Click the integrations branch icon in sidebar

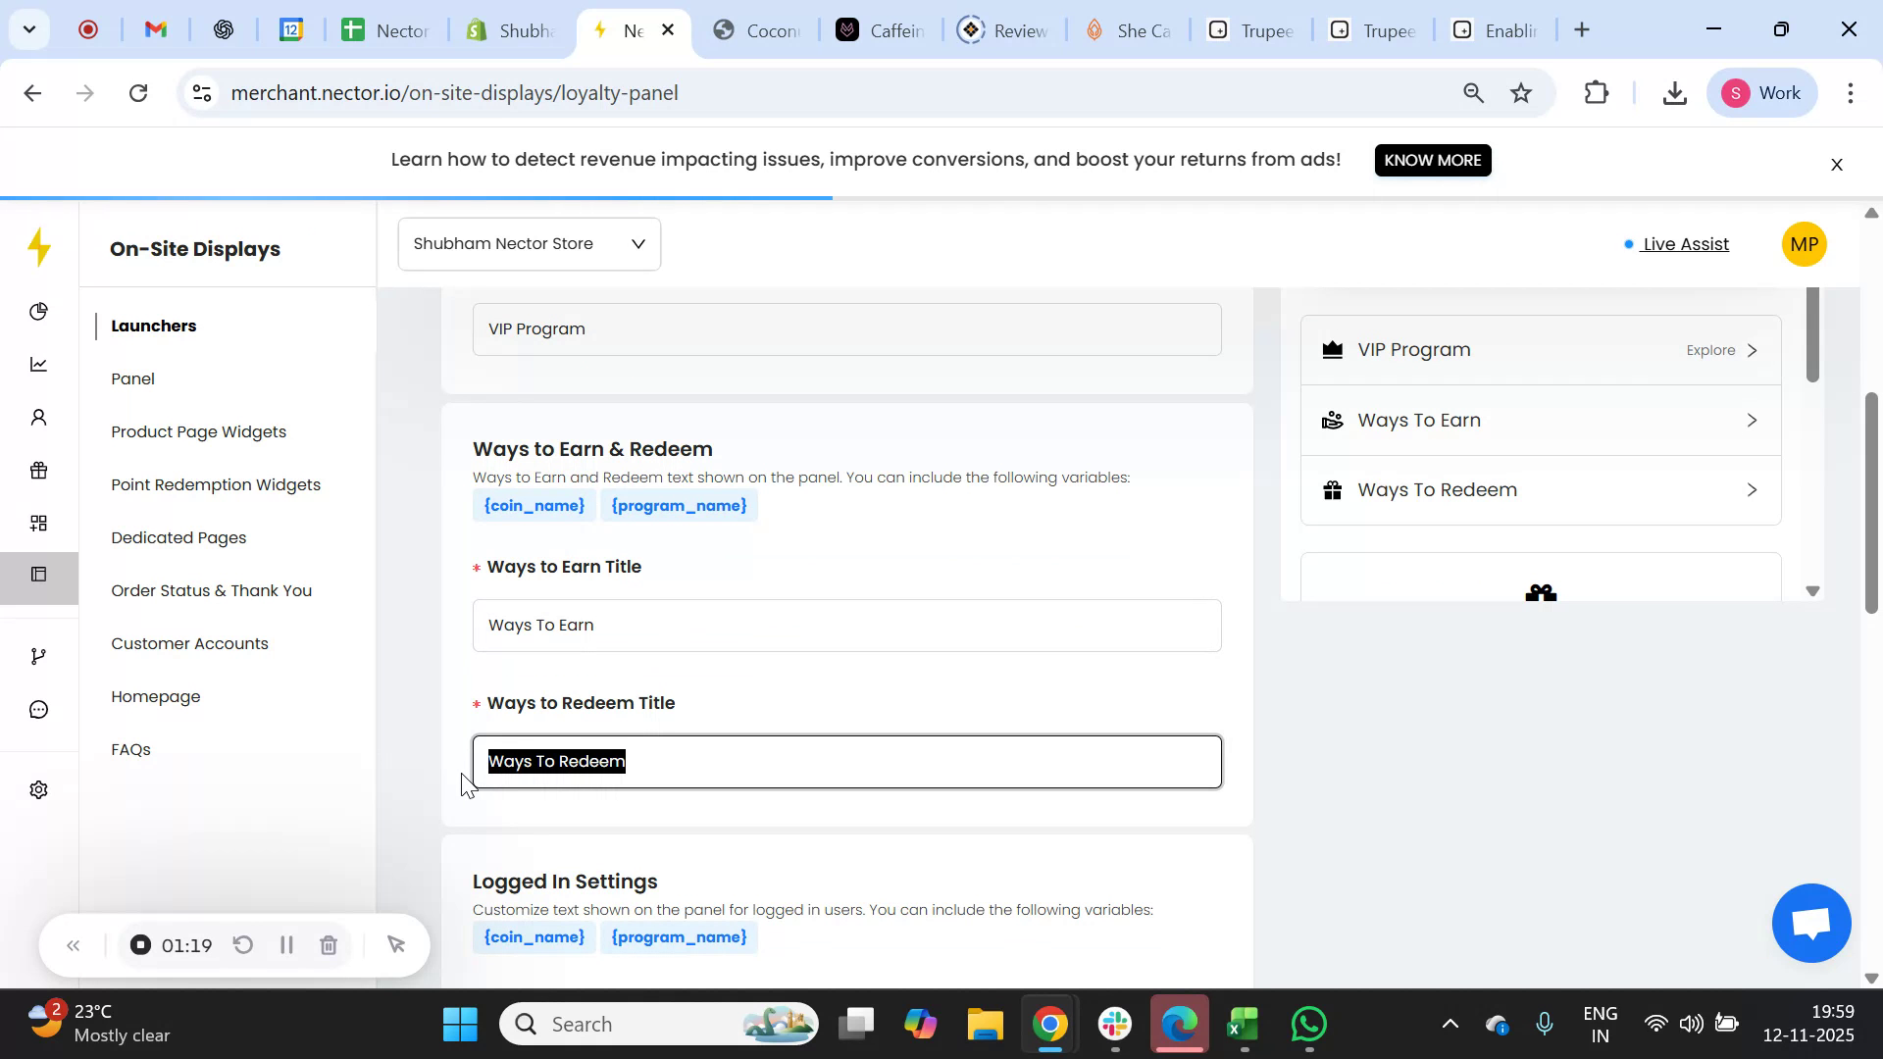38,655
